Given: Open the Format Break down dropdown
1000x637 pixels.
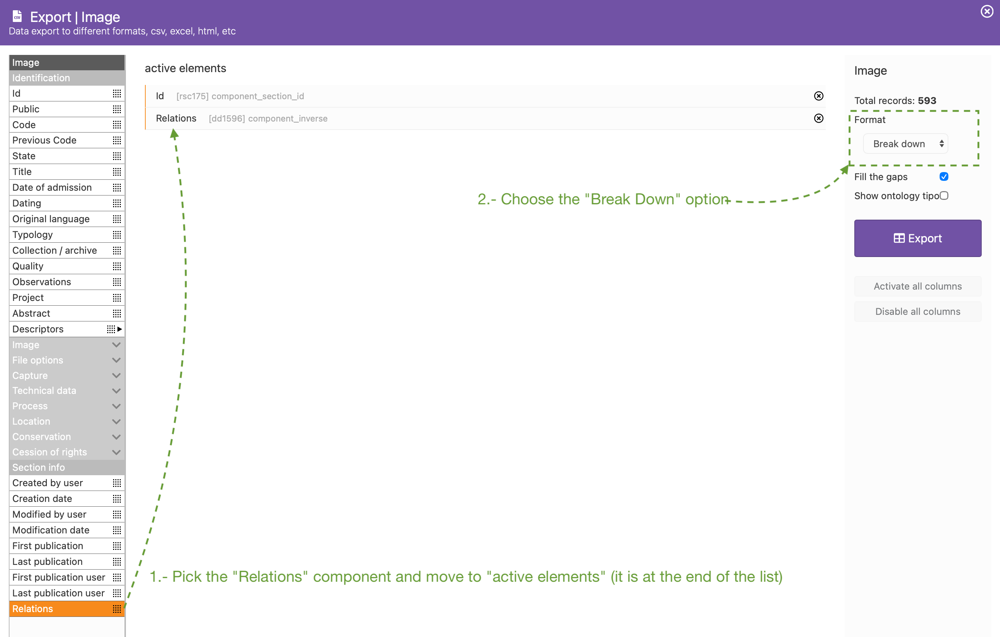Looking at the screenshot, I should tap(905, 144).
